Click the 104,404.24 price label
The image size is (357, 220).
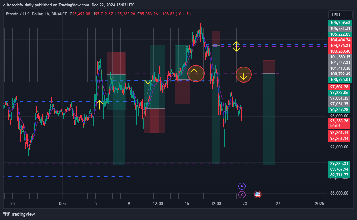coord(340,40)
